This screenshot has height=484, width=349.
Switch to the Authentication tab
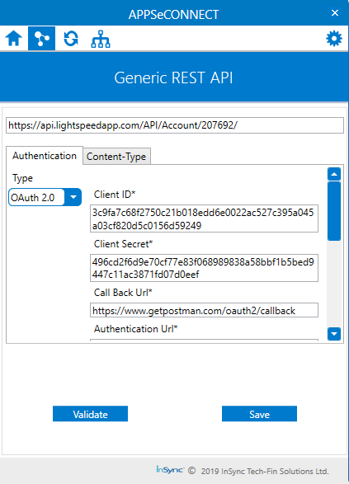[45, 156]
